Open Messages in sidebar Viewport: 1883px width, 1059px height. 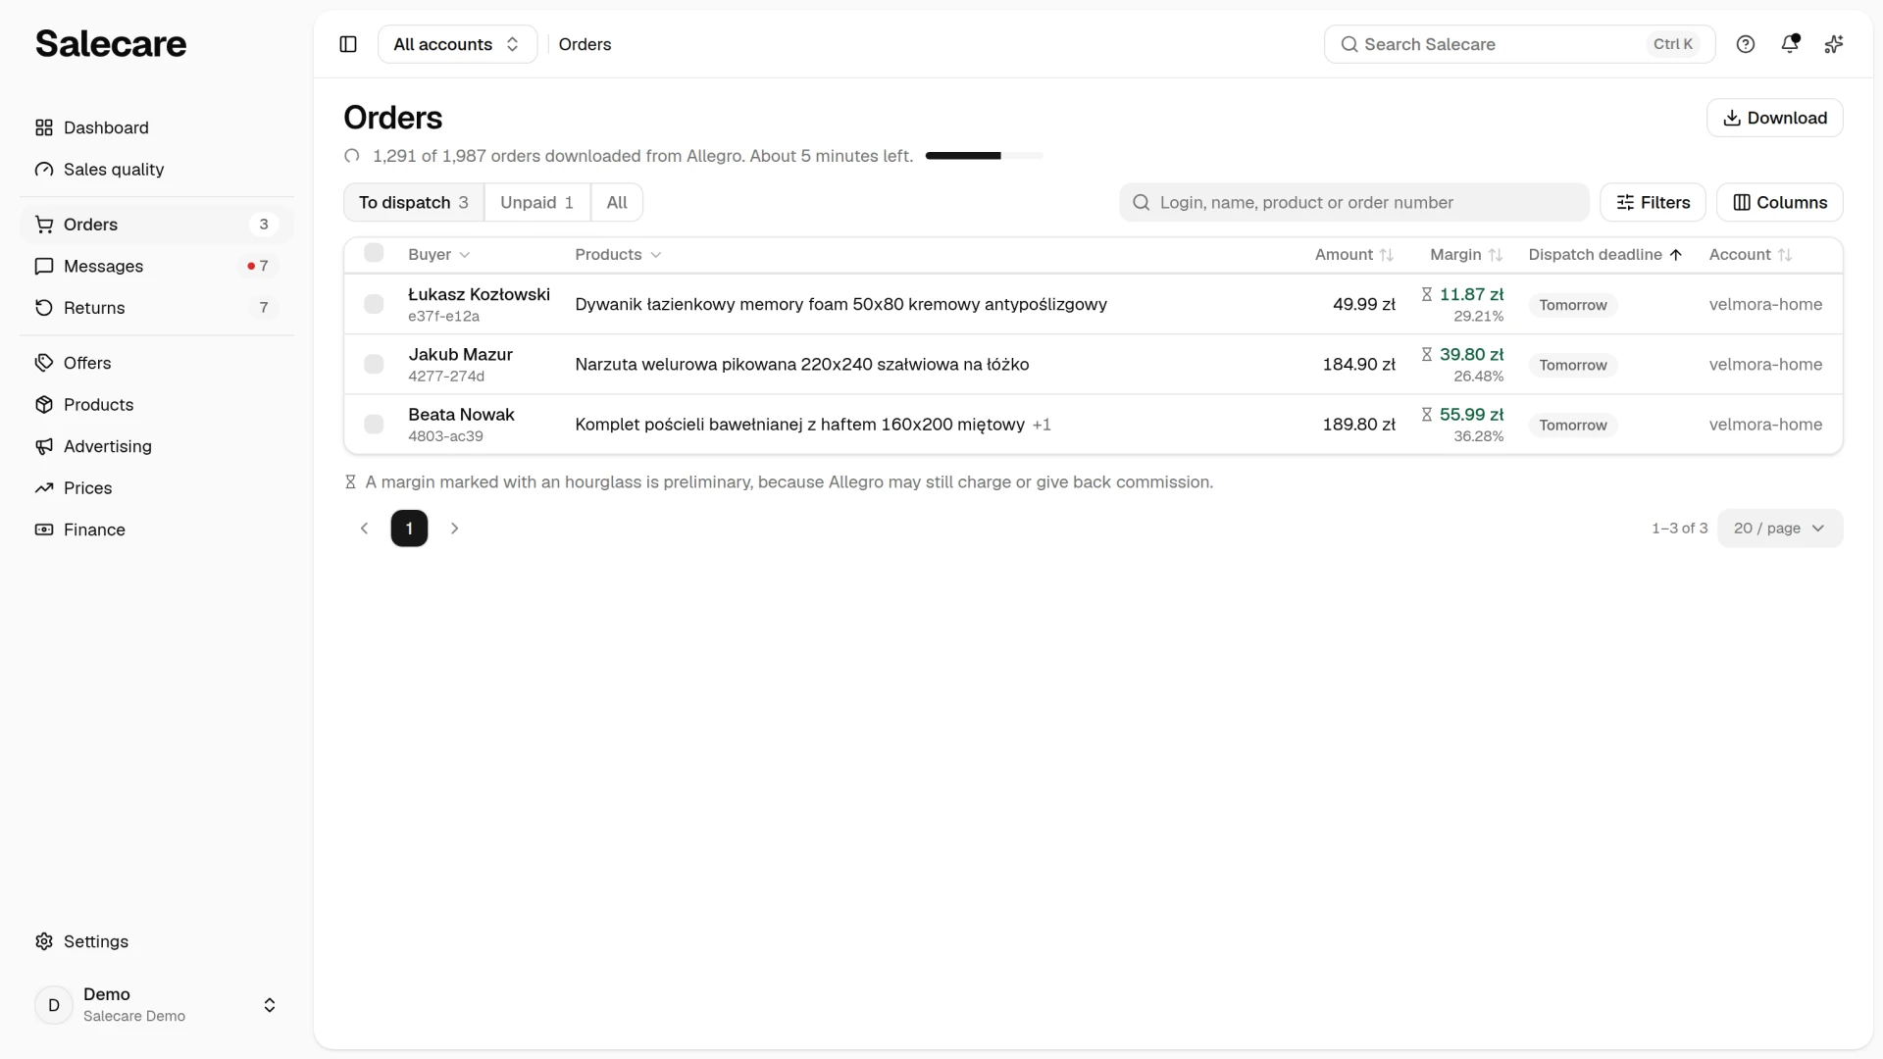tap(157, 266)
